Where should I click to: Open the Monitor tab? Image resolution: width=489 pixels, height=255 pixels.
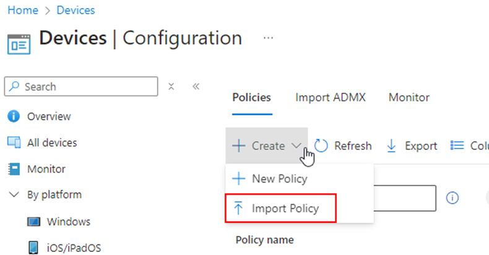(x=409, y=98)
